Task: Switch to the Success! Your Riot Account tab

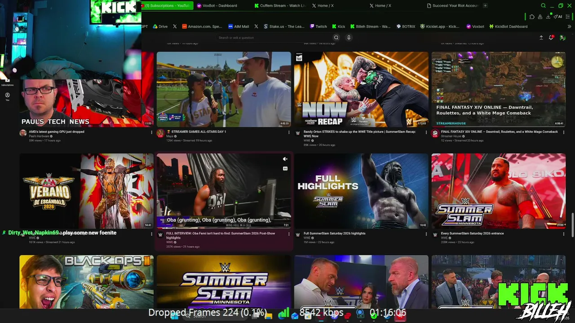Action: point(452,5)
